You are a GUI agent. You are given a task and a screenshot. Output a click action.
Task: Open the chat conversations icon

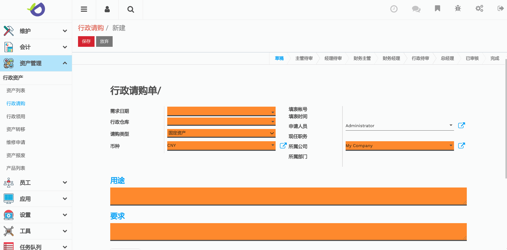[416, 9]
